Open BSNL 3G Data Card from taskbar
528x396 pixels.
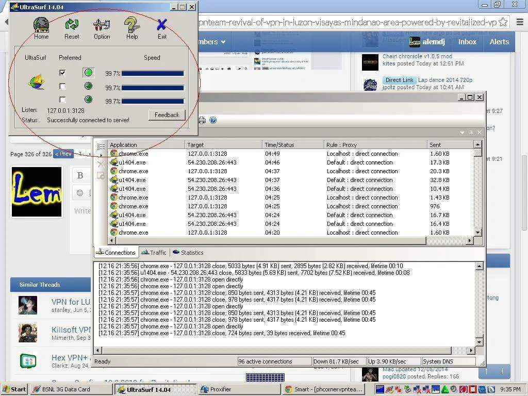click(70, 389)
